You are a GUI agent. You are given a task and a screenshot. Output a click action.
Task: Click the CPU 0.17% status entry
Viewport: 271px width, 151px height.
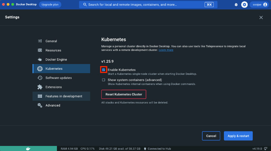[x=87, y=149]
